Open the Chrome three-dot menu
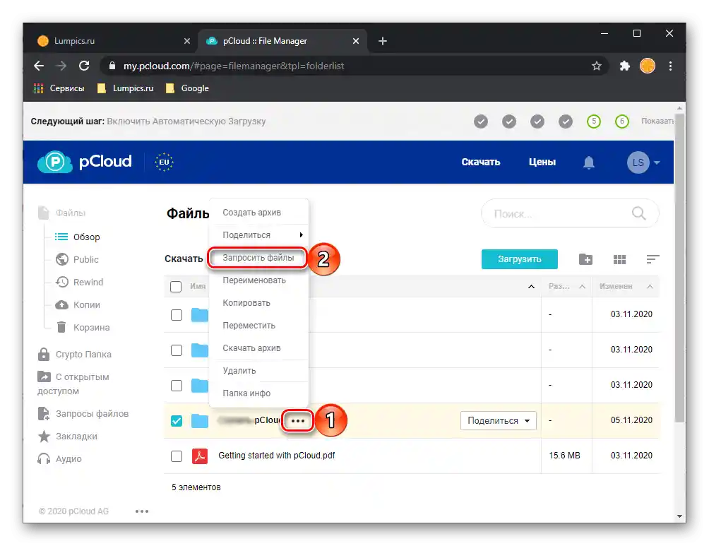709x546 pixels. pos(670,66)
